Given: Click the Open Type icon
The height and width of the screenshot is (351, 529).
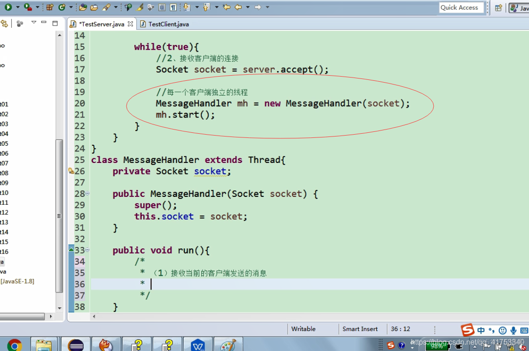Looking at the screenshot, I should click(x=83, y=7).
